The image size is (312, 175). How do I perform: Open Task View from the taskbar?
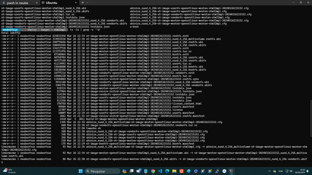point(131,171)
